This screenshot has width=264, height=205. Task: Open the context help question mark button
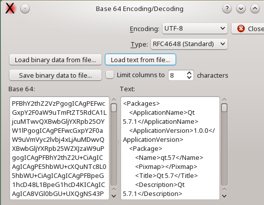(227, 9)
